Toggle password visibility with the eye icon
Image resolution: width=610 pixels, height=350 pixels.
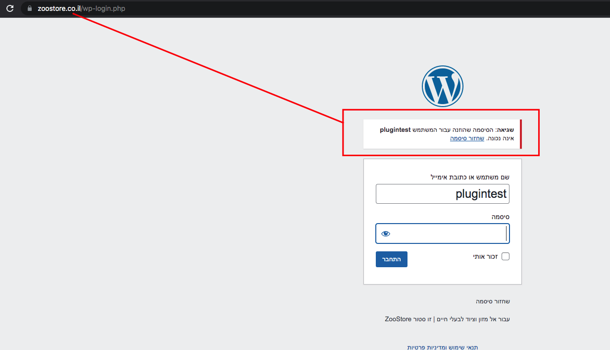coord(386,233)
